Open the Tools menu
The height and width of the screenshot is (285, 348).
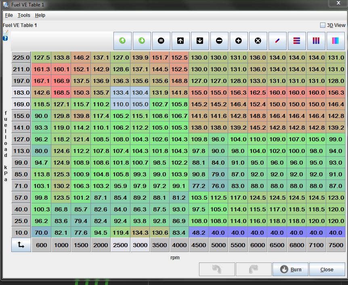[x=24, y=15]
